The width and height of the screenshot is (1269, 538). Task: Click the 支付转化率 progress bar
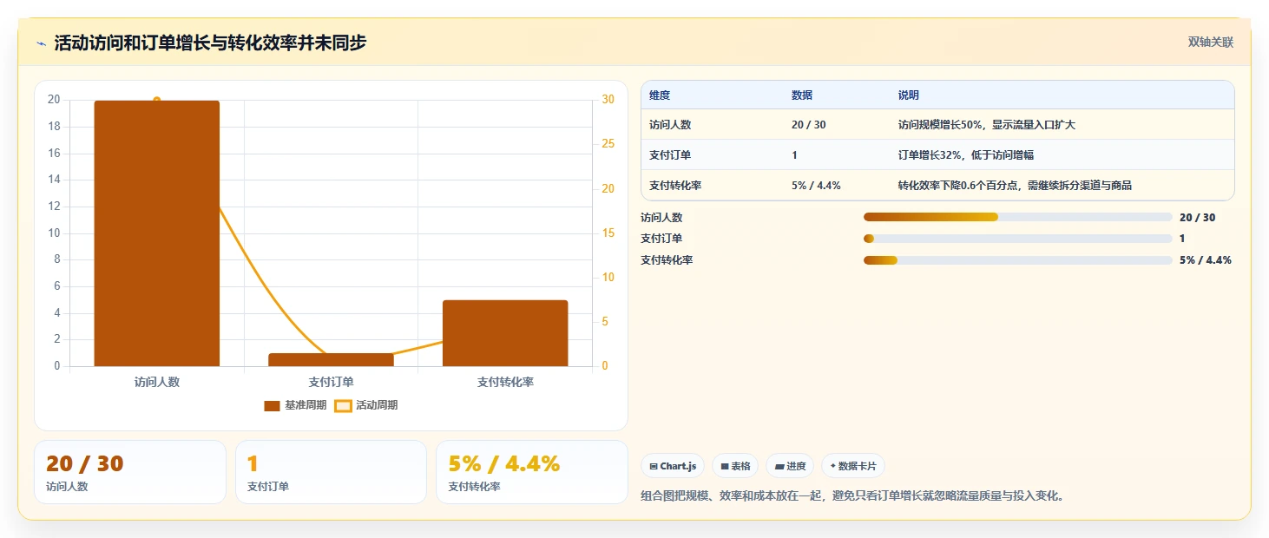tap(1018, 260)
